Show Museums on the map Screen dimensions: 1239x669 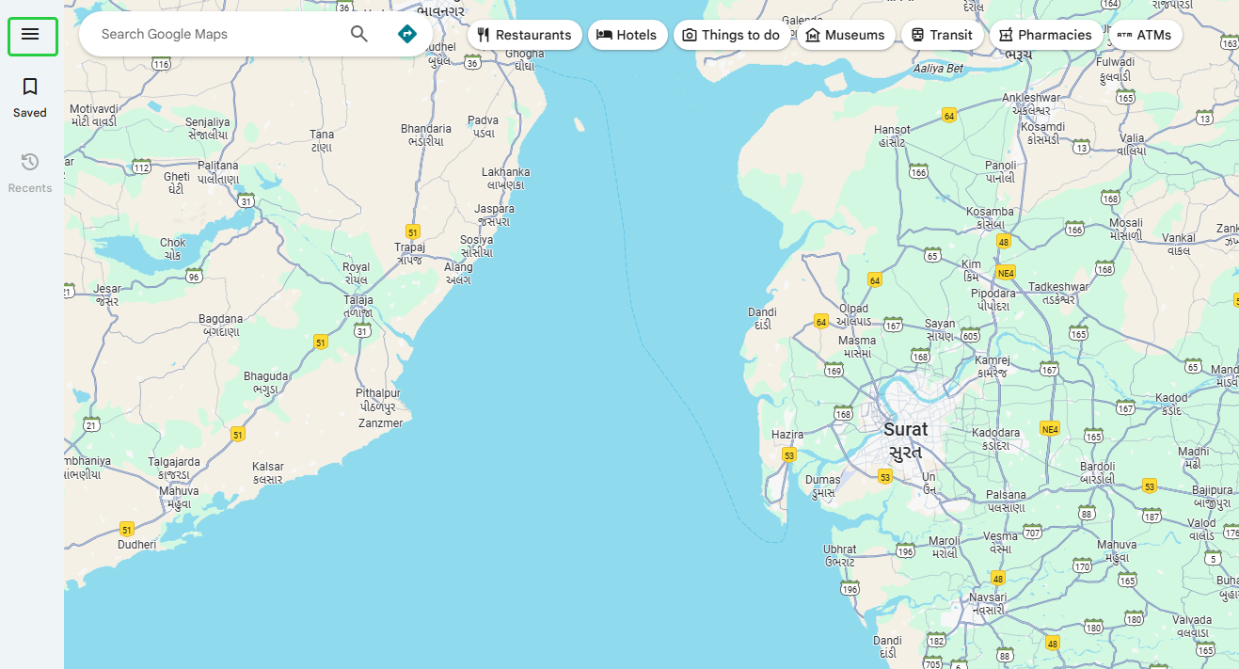[845, 35]
